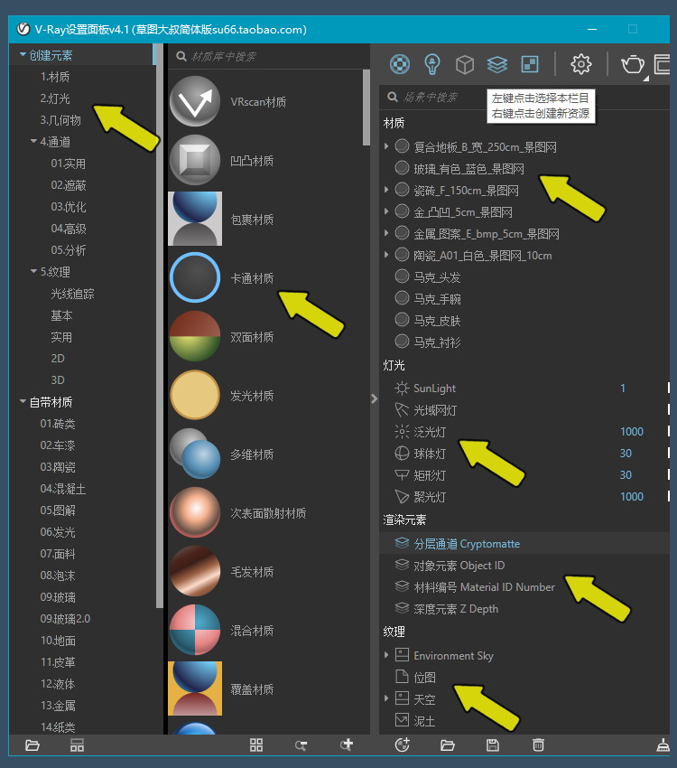This screenshot has height=768, width=677.
Task: Collapse the 5.纹理 tree branch
Action: click(x=33, y=271)
